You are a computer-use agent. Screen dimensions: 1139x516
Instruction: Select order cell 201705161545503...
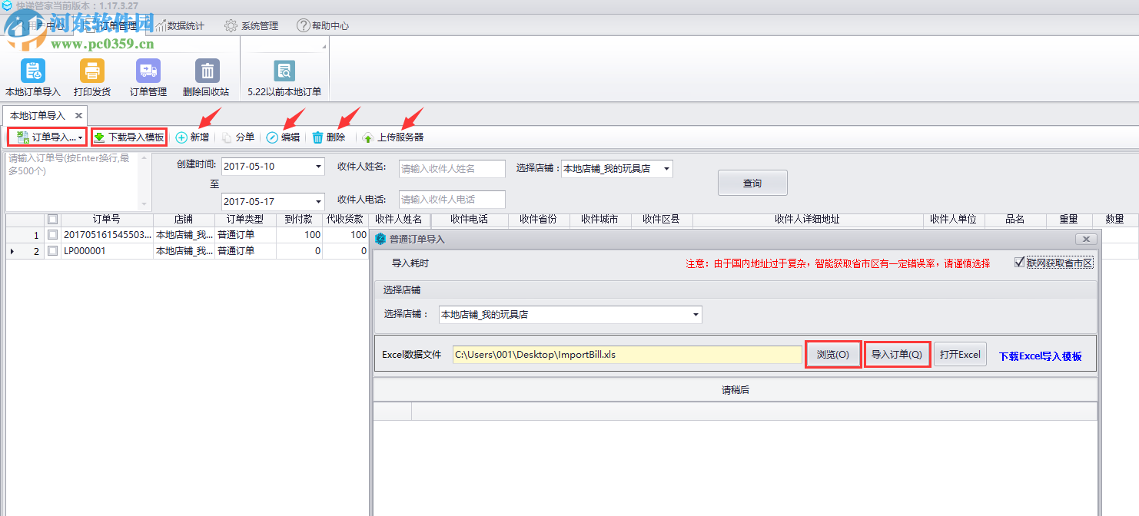coord(107,235)
